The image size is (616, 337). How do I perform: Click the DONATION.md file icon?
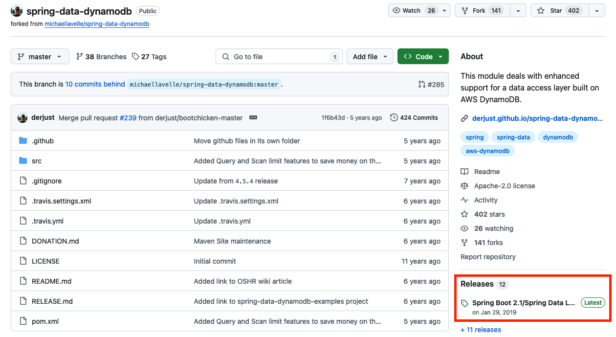pyautogui.click(x=23, y=241)
